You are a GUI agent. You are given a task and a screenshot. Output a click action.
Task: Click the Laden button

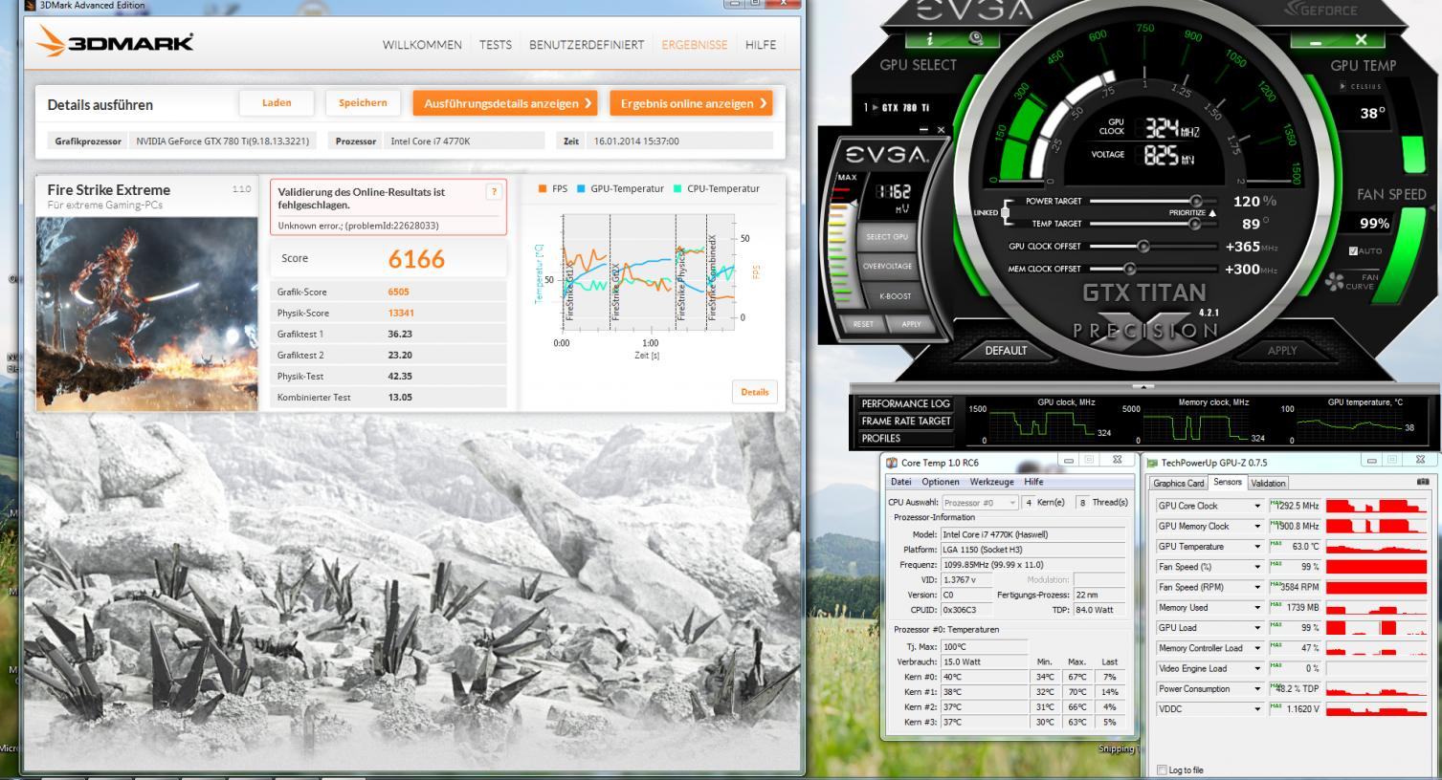[x=277, y=103]
